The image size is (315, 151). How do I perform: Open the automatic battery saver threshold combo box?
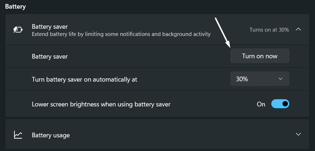click(x=260, y=79)
